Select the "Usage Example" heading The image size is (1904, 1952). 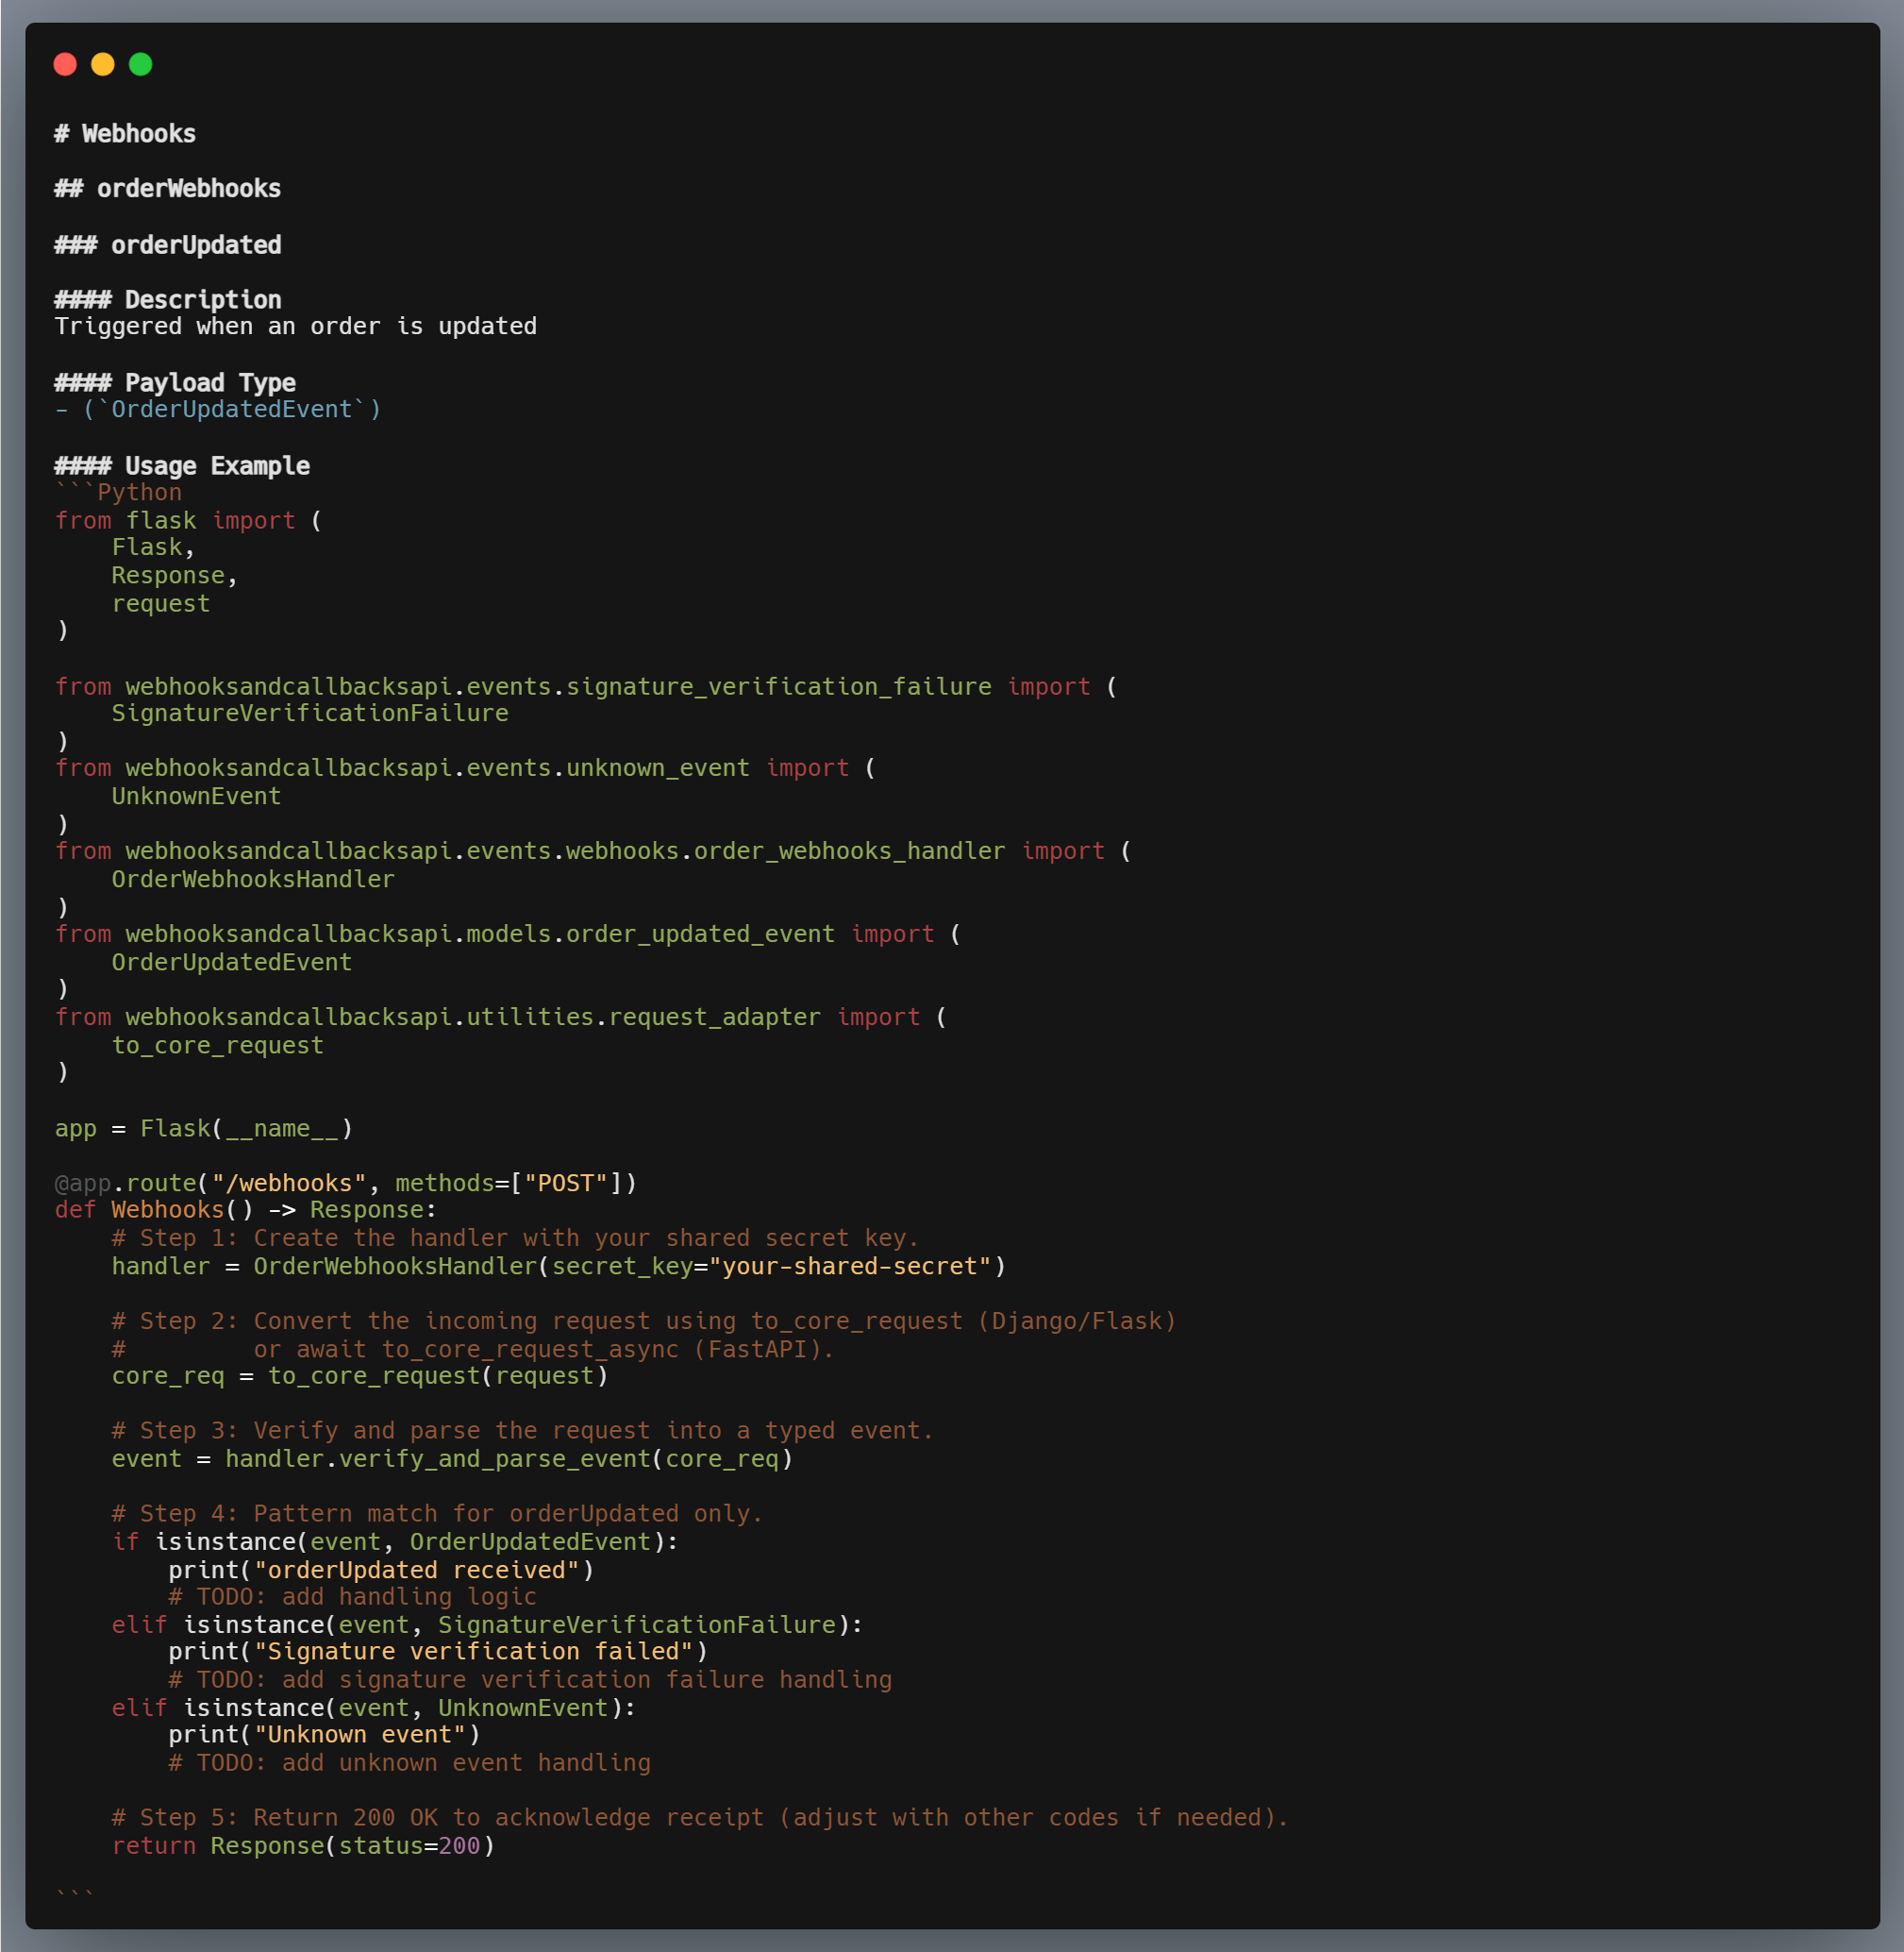pyautogui.click(x=182, y=465)
